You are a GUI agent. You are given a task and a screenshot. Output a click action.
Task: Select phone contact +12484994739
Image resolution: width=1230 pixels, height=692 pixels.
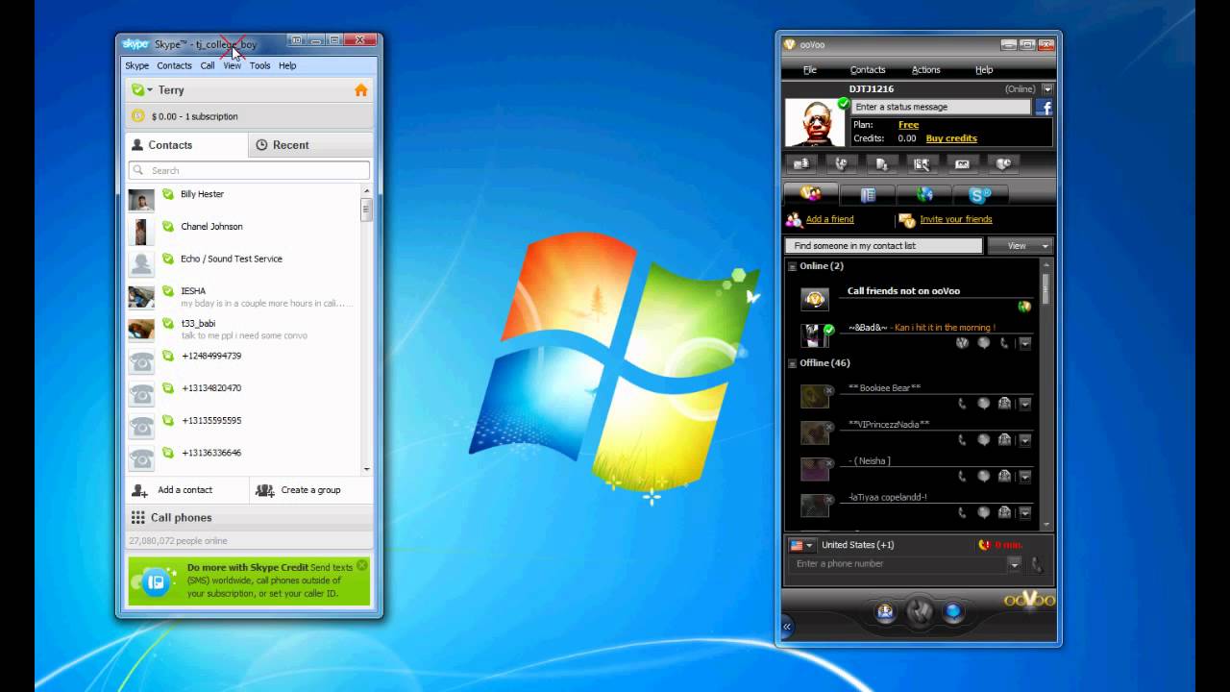244,361
